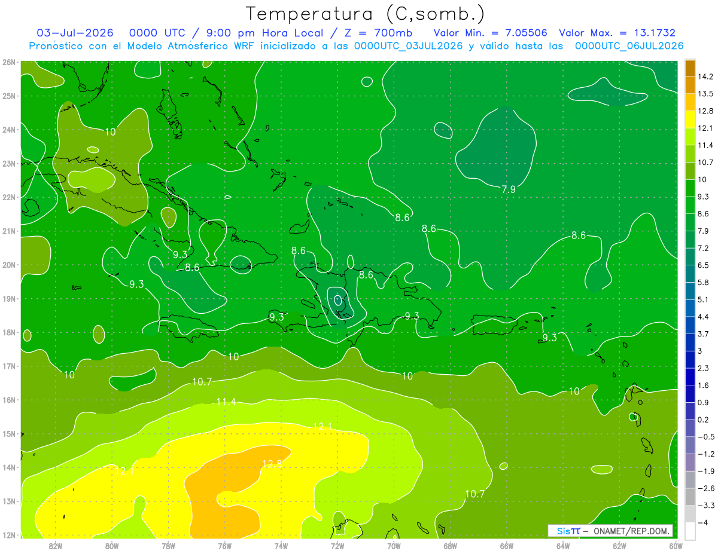This screenshot has height=554, width=718.
Task: Click the '5.1' colorbar value
Action: pos(703,299)
